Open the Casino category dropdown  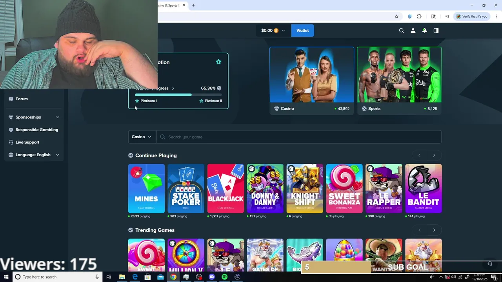tap(142, 137)
